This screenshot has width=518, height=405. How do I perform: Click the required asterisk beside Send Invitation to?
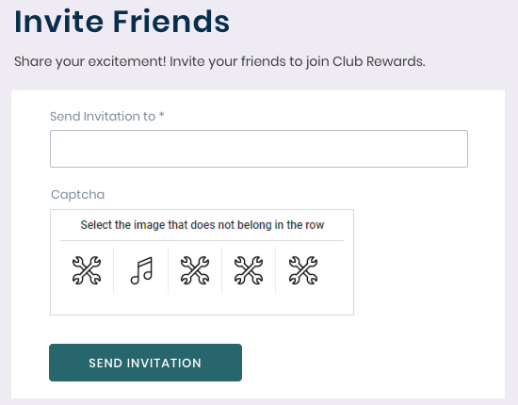point(162,115)
